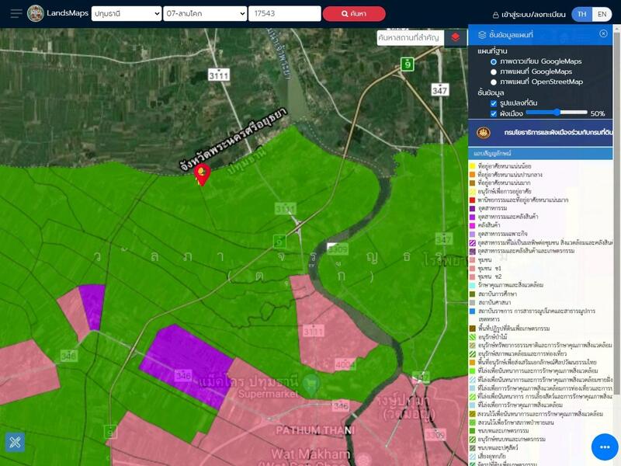Close the map layers panel
The height and width of the screenshot is (466, 621).
603,34
